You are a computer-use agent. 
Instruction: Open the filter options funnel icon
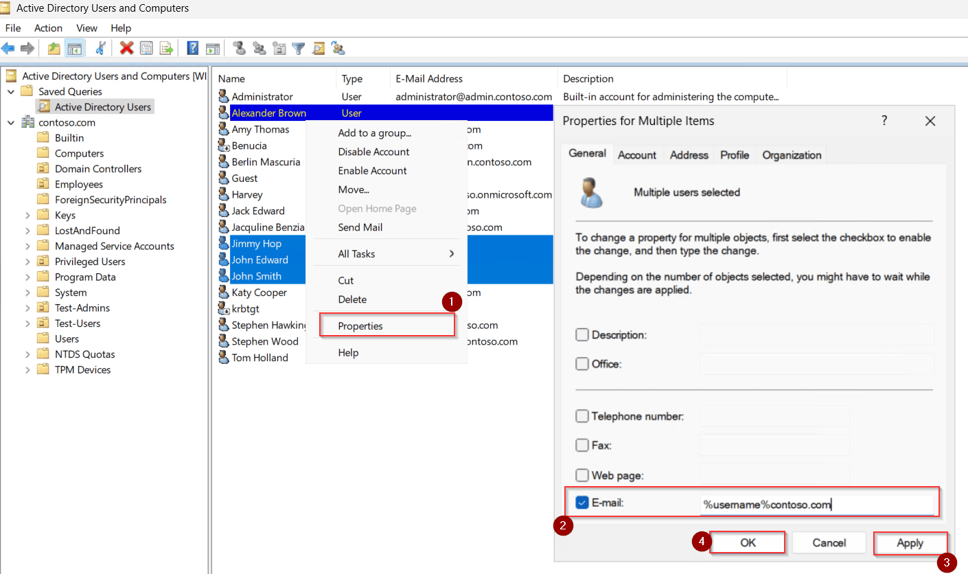(x=297, y=48)
